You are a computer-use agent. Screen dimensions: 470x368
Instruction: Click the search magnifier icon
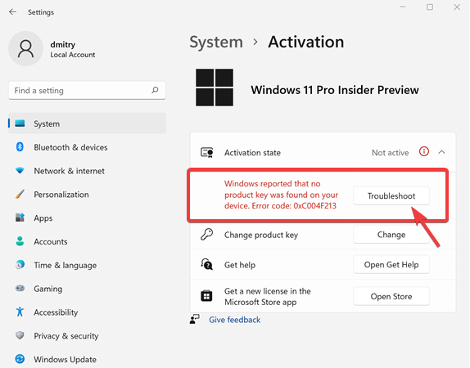155,90
